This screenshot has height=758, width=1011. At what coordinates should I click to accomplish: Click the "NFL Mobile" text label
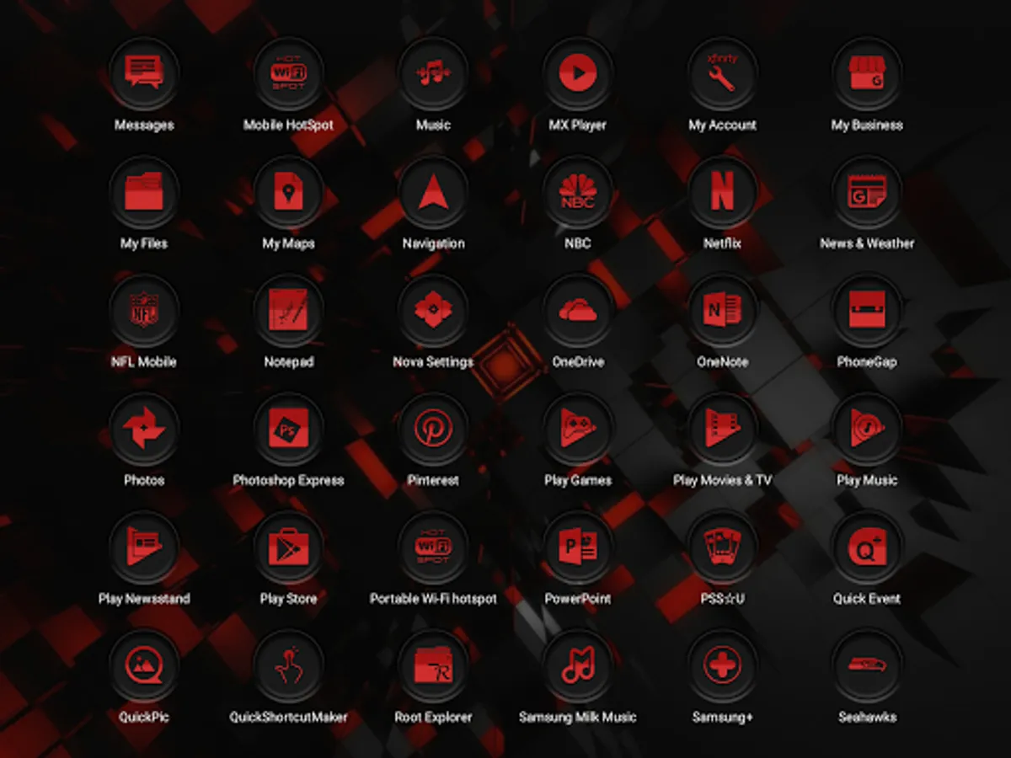pos(144,362)
